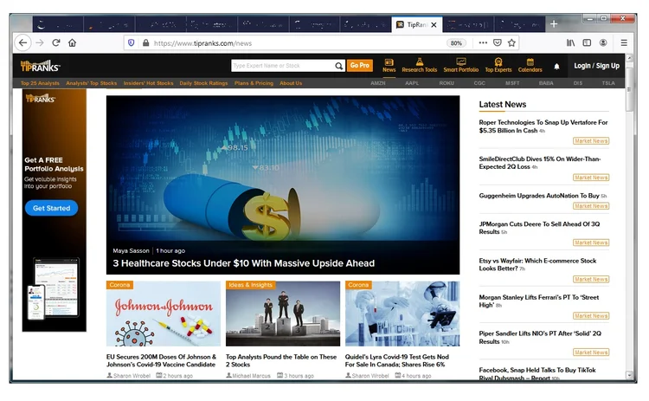This screenshot has height=401, width=649.
Task: Reload the page with the refresh icon
Action: (x=56, y=42)
